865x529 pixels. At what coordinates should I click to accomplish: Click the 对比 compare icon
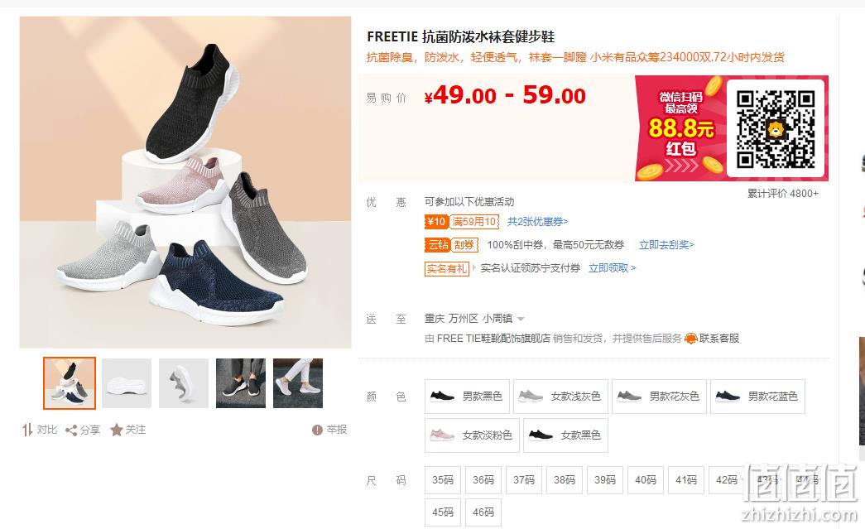(x=27, y=430)
